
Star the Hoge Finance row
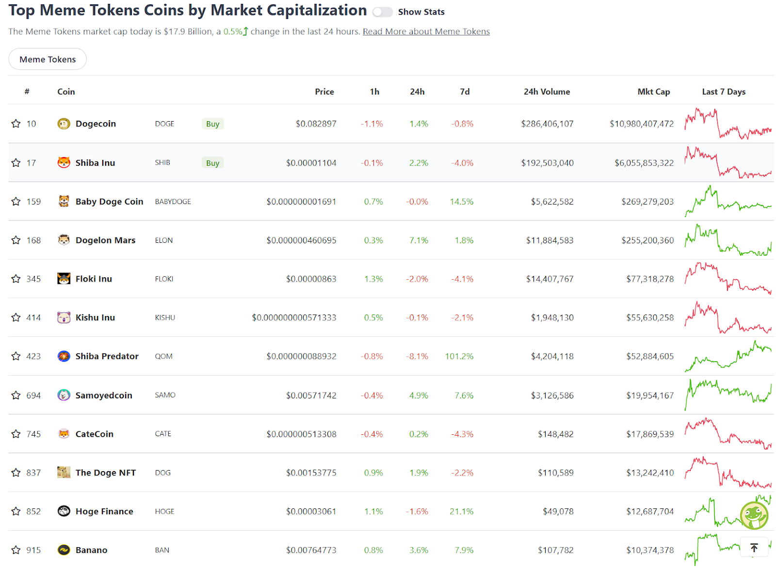coord(16,511)
